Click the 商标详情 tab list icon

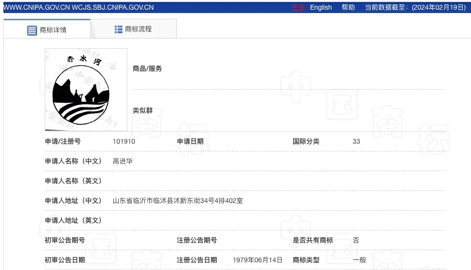coord(32,30)
